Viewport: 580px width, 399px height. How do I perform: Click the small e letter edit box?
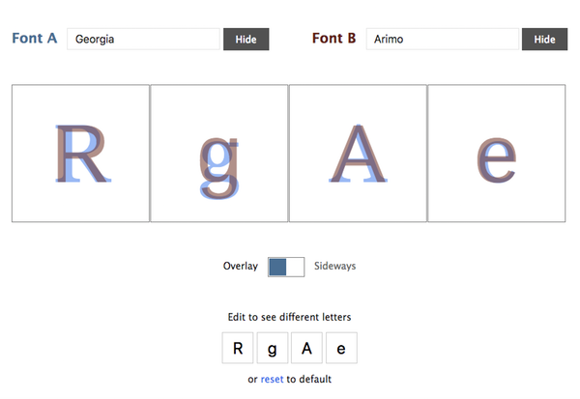pos(341,348)
